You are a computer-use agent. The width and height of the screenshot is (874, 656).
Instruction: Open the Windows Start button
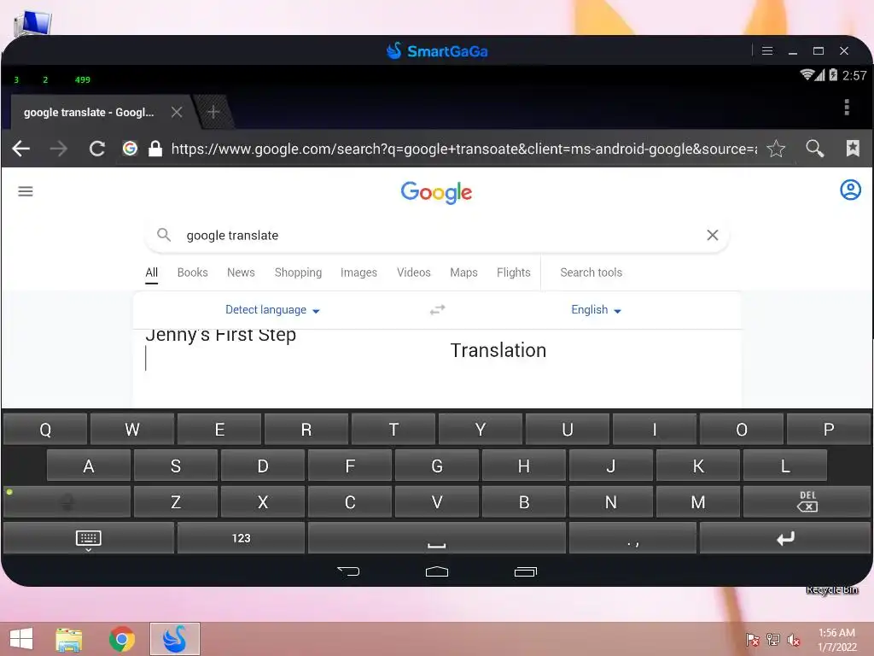click(21, 639)
